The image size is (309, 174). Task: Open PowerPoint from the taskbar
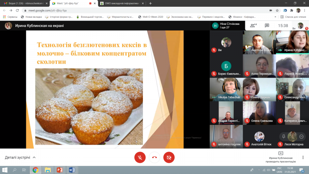click(59, 170)
